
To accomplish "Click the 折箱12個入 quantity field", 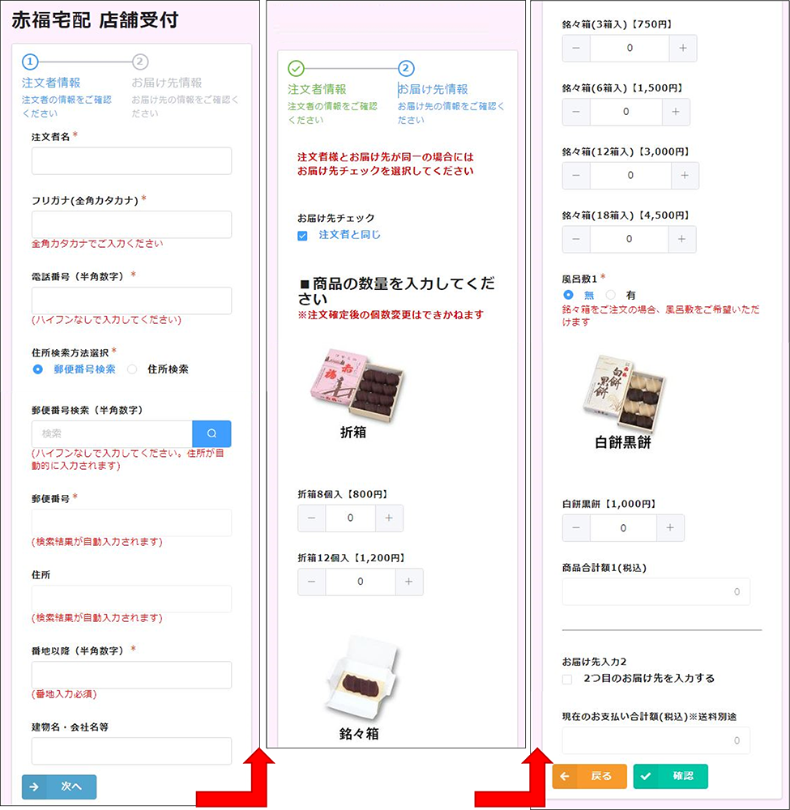I will pyautogui.click(x=360, y=582).
